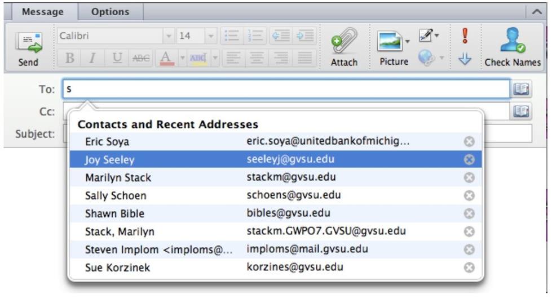This screenshot has width=552, height=299.
Task: Choose Sally Schoen from the suggestions
Action: click(x=116, y=195)
